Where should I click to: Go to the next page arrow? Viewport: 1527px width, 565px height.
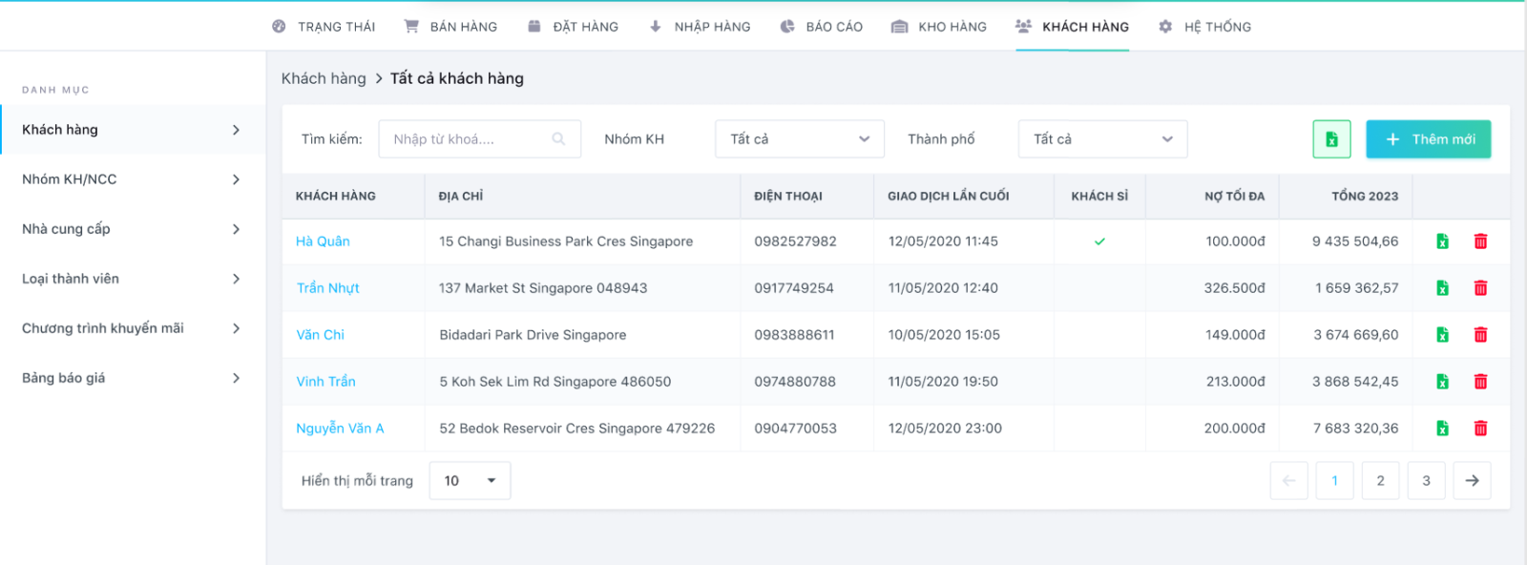(1472, 481)
